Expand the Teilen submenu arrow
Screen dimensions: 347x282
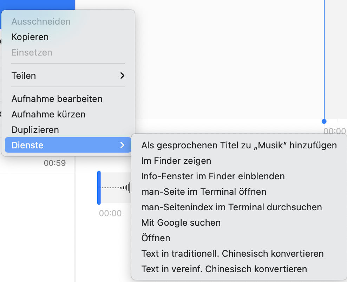click(x=122, y=76)
